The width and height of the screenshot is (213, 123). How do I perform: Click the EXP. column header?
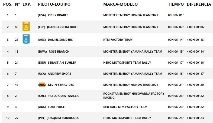27,4
